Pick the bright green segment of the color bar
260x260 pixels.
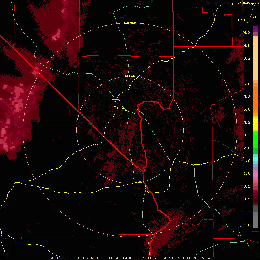(x=255, y=139)
